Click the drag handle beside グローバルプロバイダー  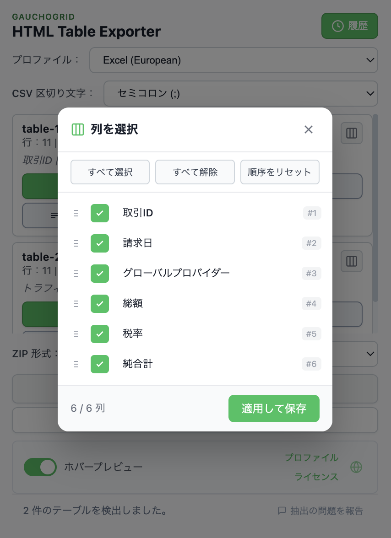point(76,274)
